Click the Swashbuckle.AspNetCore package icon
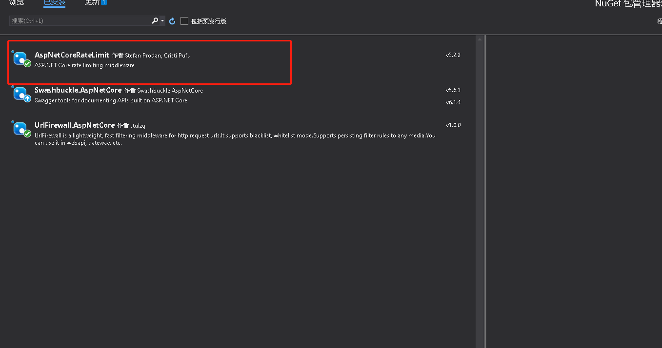The image size is (662, 348). (21, 95)
